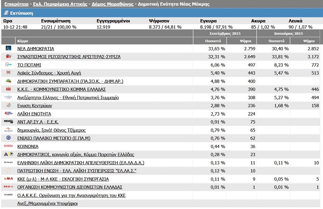Click the Ενωση Κεντρώων logo icon
Image resolution: width=323 pixels, height=209 pixels.
point(9,106)
